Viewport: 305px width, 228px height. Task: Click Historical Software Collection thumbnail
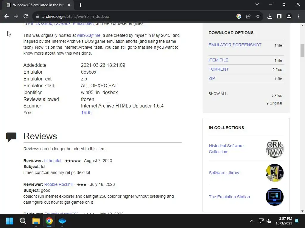pos(275,149)
